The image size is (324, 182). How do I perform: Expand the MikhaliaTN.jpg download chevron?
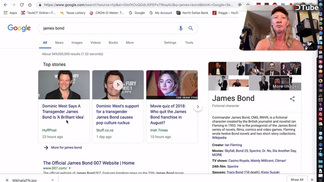pos(53,180)
